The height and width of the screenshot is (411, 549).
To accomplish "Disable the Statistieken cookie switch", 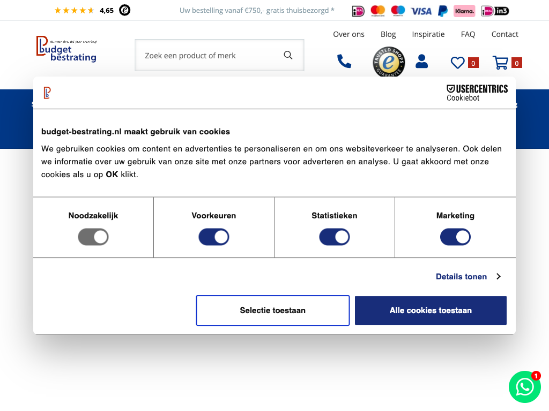I will coord(335,237).
